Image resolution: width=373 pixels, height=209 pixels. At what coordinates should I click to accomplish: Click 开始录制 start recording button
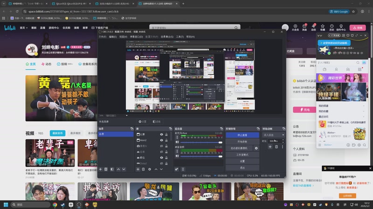coord(242,142)
